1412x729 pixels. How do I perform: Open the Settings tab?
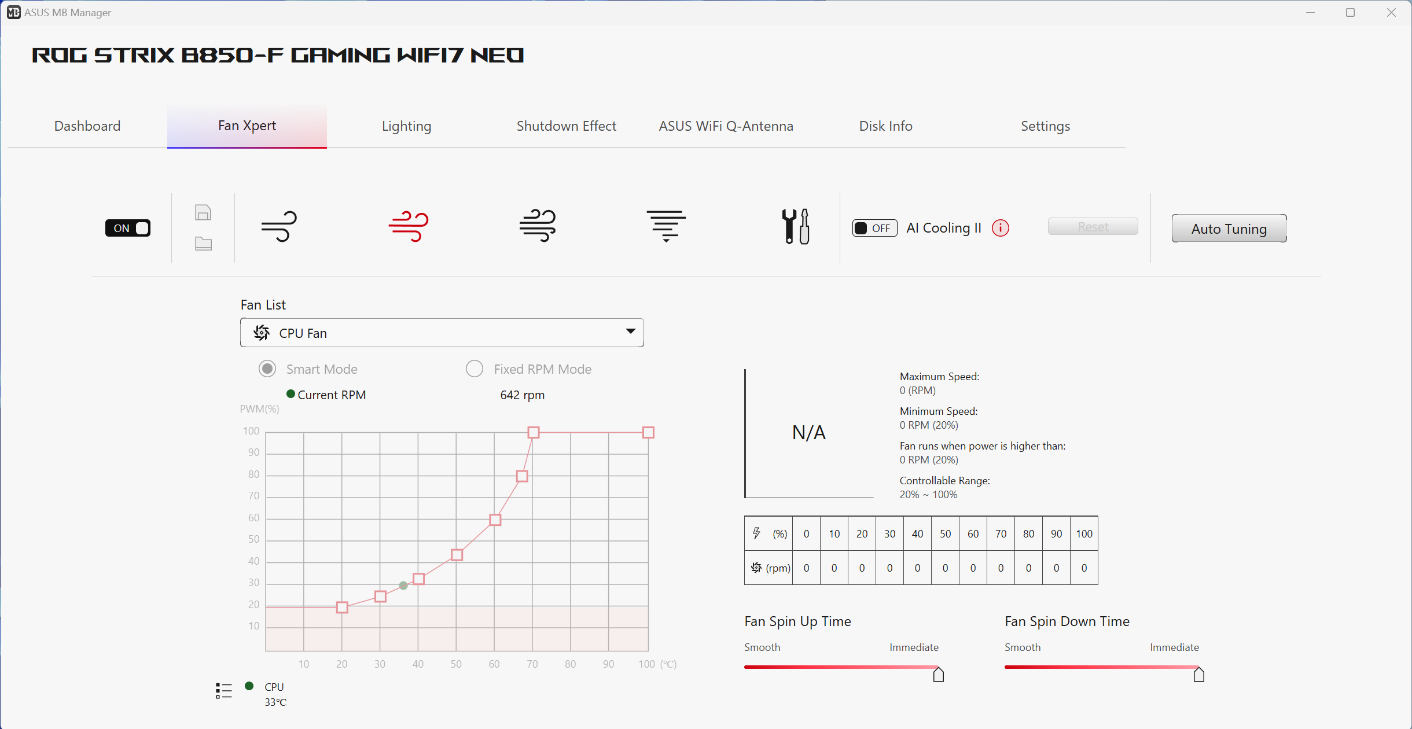tap(1046, 126)
